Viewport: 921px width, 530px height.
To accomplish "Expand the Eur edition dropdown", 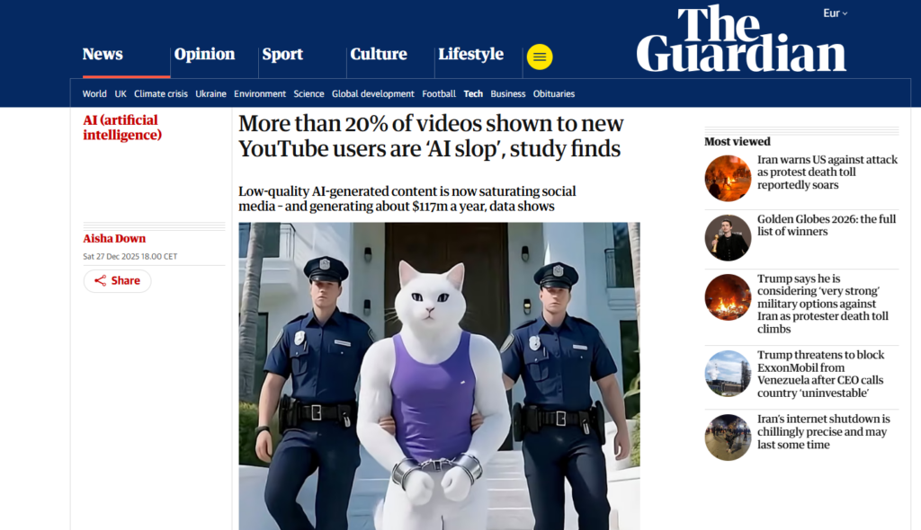I will [835, 13].
